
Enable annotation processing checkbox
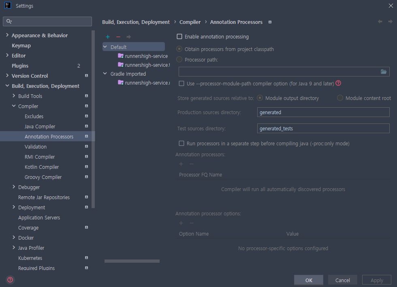click(179, 36)
